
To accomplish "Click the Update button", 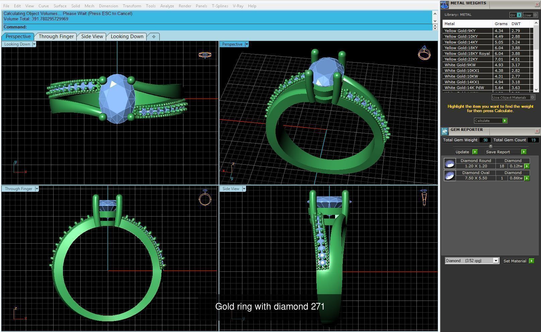I will (466, 152).
